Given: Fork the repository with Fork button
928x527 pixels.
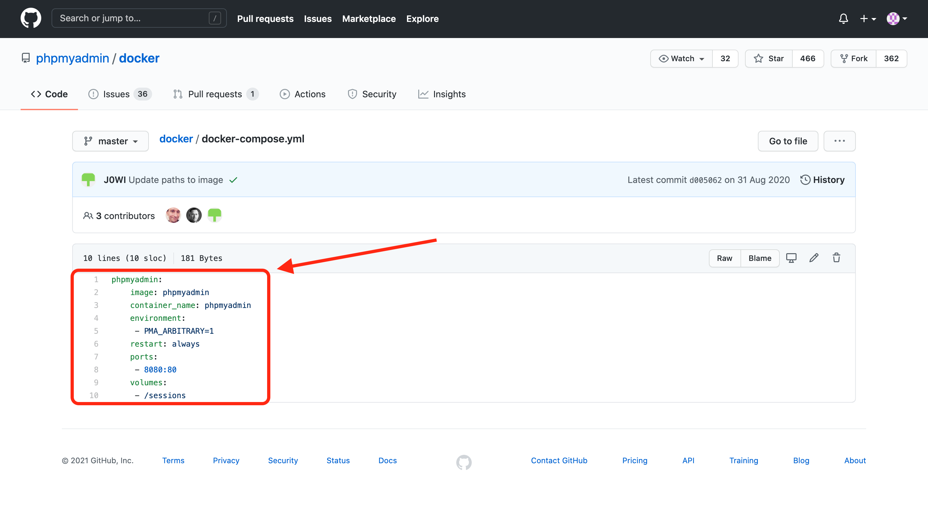Looking at the screenshot, I should [854, 59].
